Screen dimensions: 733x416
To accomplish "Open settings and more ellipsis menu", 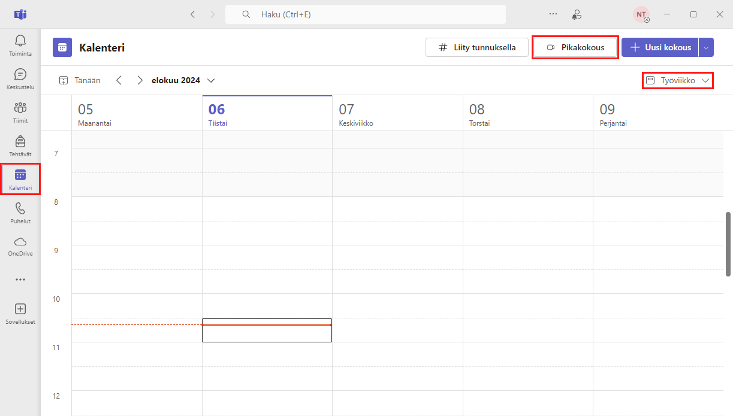I will point(553,14).
